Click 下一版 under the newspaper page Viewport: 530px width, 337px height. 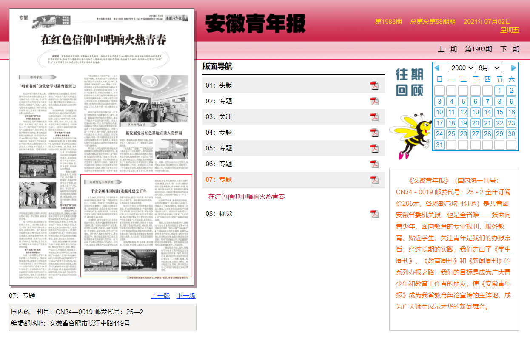point(186,296)
